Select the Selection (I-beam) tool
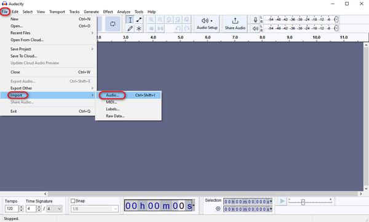369x222 pixels. (x=130, y=20)
